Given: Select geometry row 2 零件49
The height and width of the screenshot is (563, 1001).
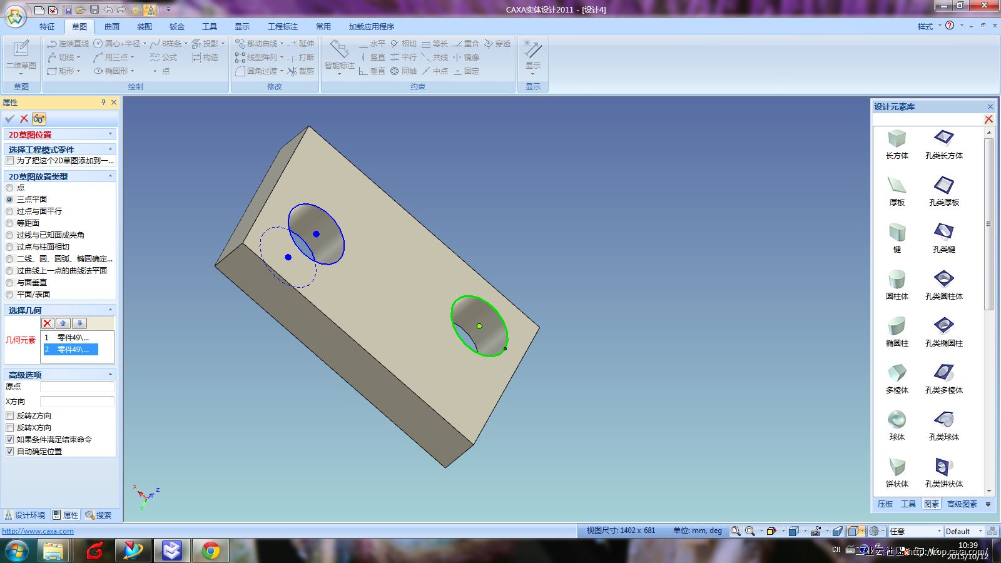Looking at the screenshot, I should point(70,350).
